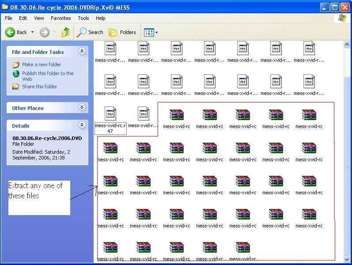Select the file mess-xvid-rc.r47 icon
The image size is (352, 265).
pos(110,114)
